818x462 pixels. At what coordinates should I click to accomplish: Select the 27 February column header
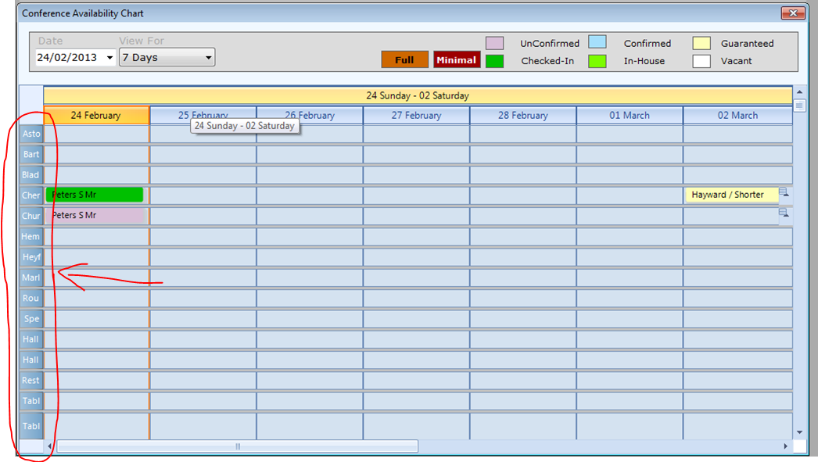pyautogui.click(x=416, y=115)
